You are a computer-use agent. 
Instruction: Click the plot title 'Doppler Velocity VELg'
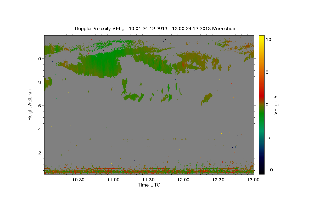(100, 28)
